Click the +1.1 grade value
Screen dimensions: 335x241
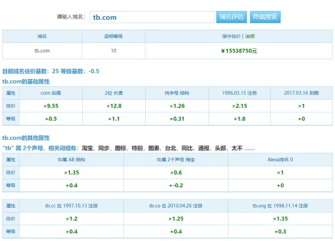click(114, 119)
